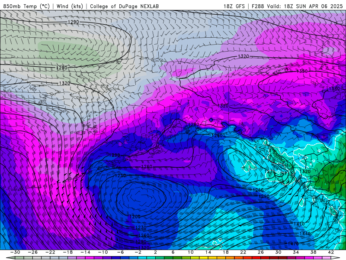Click the 1350 contour label
The height and width of the screenshot is (260, 346).
302,71
